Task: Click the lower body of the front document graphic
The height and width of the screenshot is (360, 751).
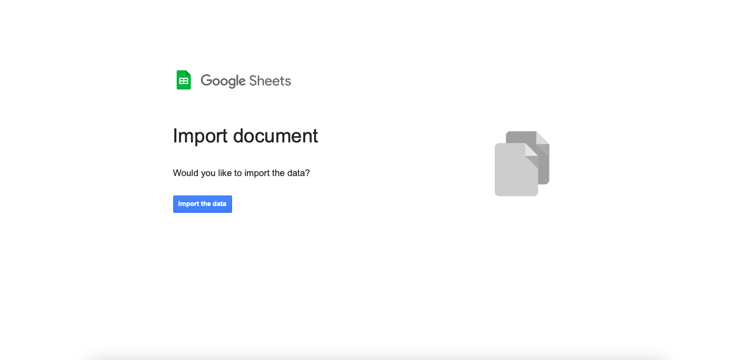Action: point(516,181)
